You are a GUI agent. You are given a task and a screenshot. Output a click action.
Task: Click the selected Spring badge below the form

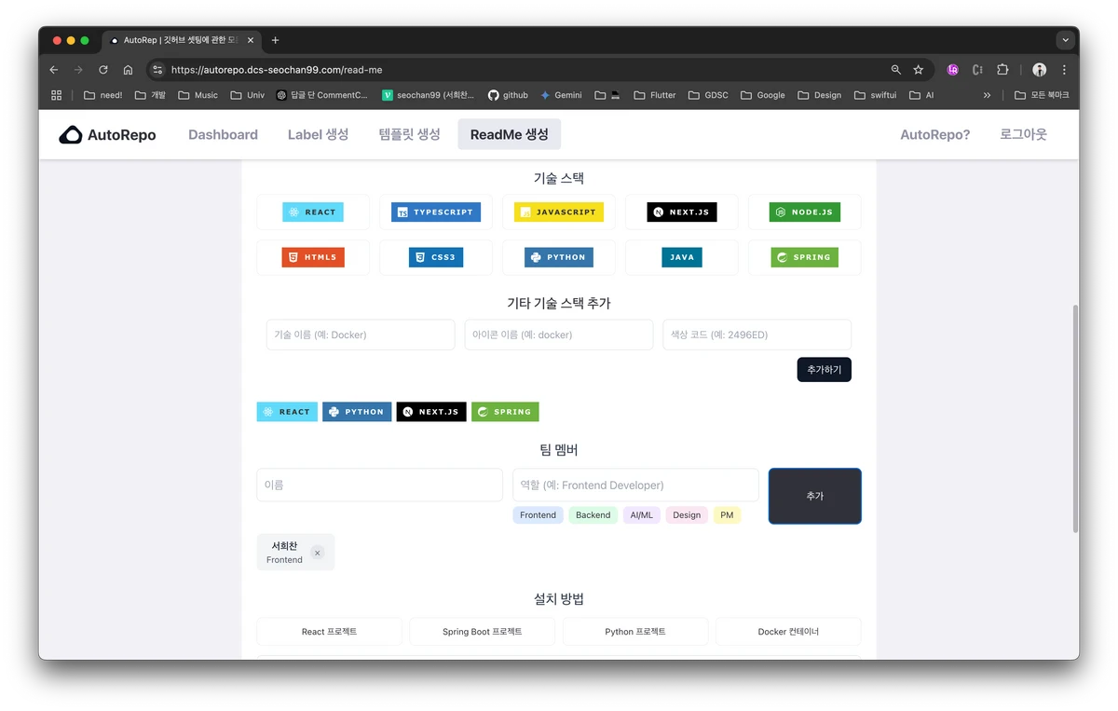[505, 412]
